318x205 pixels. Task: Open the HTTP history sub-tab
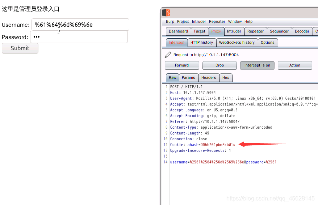pyautogui.click(x=202, y=43)
